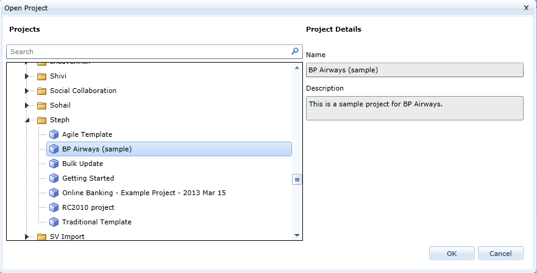Click the Shivi folder icon
The image size is (537, 273).
pyautogui.click(x=41, y=76)
